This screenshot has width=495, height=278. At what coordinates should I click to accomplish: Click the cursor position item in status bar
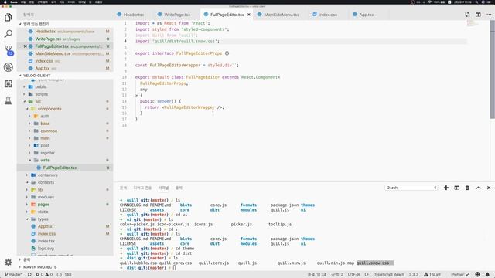pos(317,275)
